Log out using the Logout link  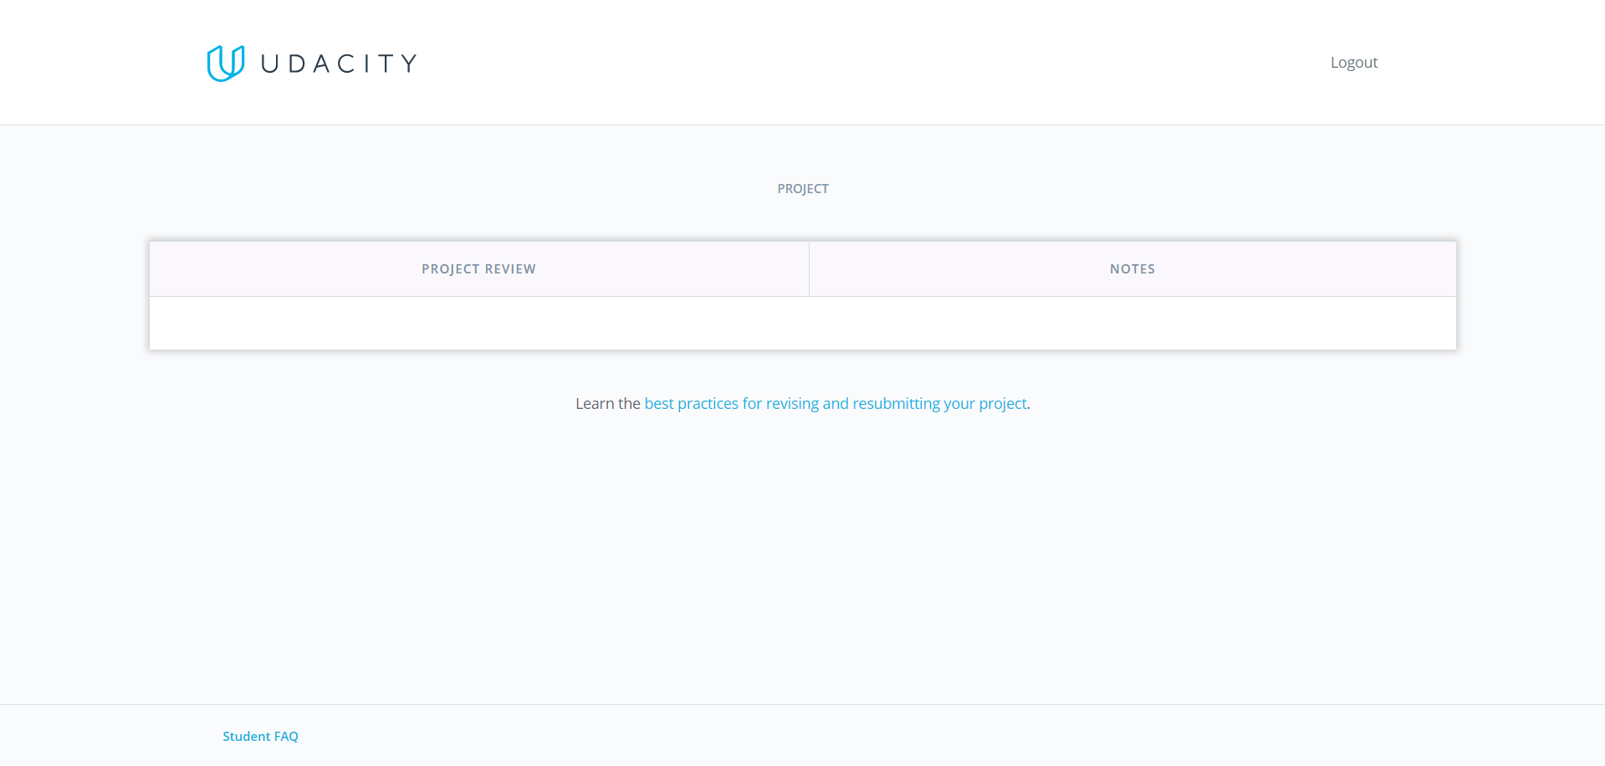(x=1354, y=63)
